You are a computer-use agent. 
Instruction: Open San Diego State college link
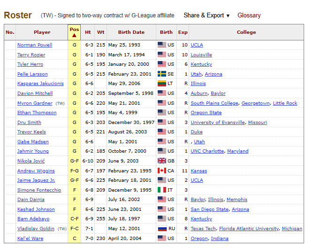click(x=209, y=209)
